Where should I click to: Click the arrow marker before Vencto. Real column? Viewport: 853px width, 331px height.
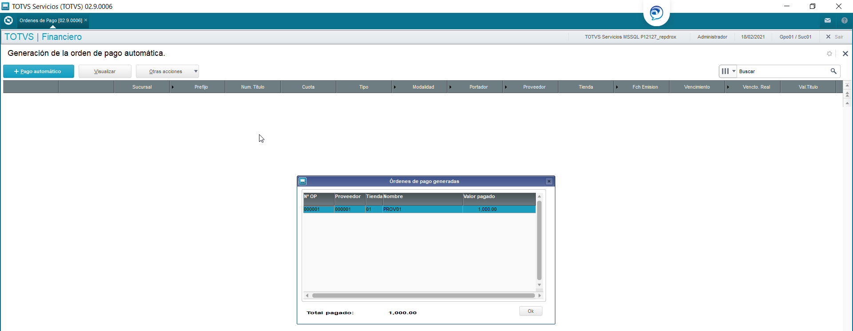tap(728, 87)
